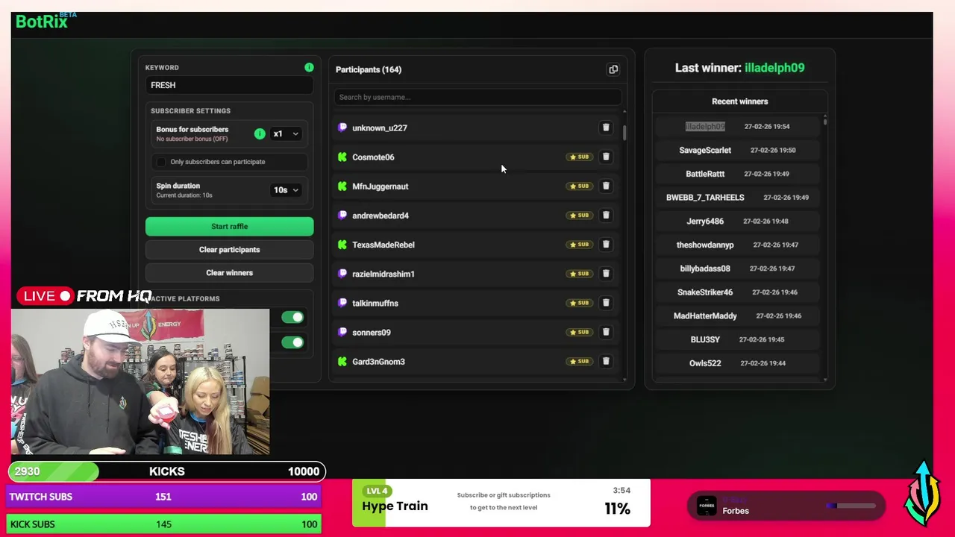Delete Gard3nGnom3 with trash icon

tap(606, 361)
